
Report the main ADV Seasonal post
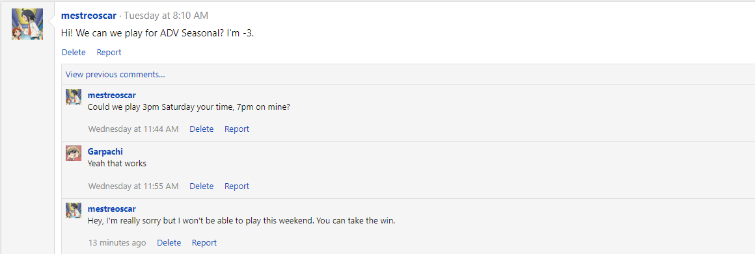pos(109,53)
